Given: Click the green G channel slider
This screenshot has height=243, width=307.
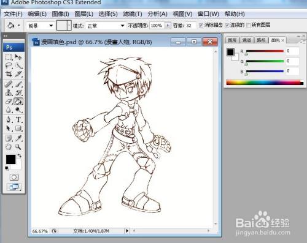Looking at the screenshot, I should 265,61.
